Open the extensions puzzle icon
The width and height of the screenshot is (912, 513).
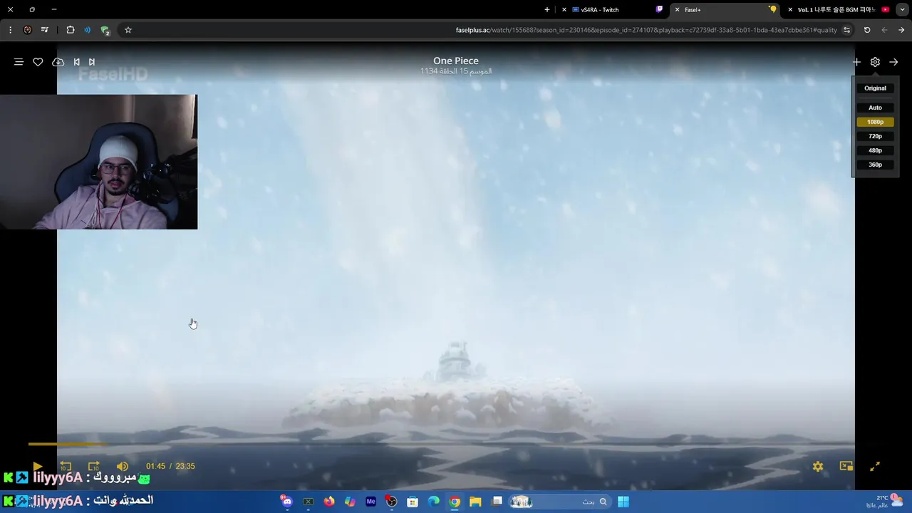71,30
